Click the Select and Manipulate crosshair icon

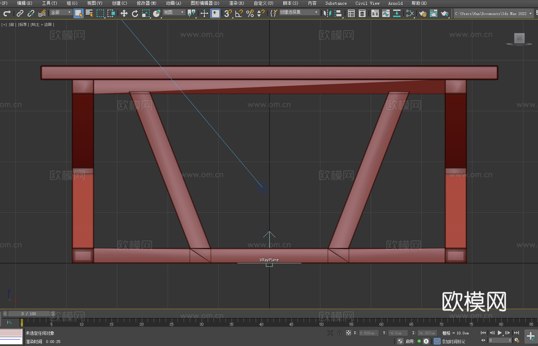point(204,13)
